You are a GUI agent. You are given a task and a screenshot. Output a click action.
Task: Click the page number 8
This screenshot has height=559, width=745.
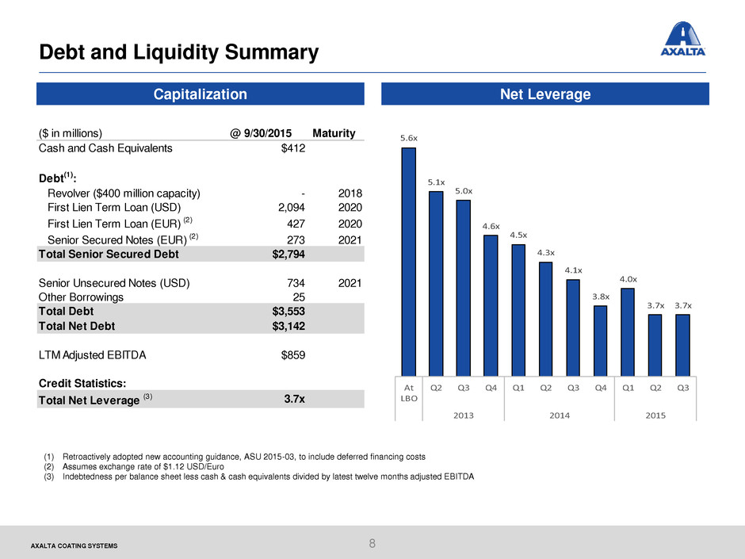(x=372, y=543)
